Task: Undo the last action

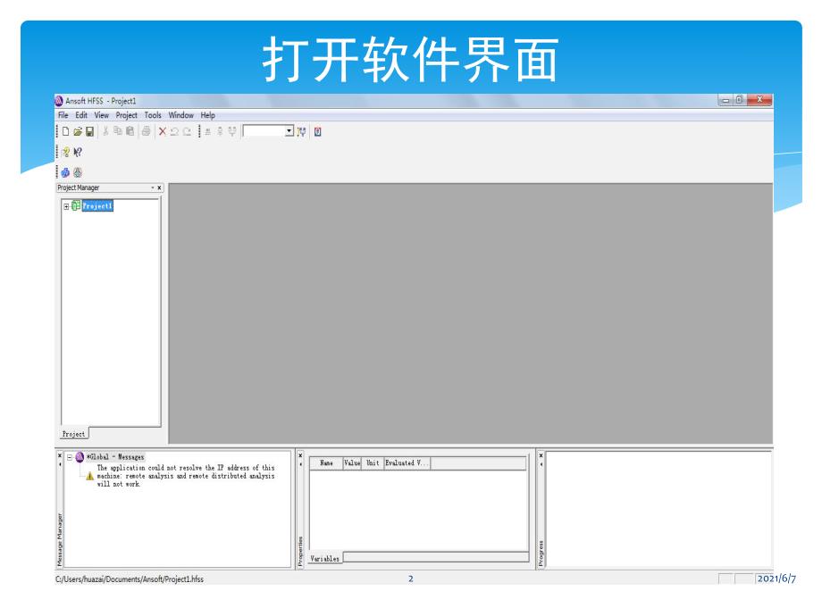Action: point(173,131)
